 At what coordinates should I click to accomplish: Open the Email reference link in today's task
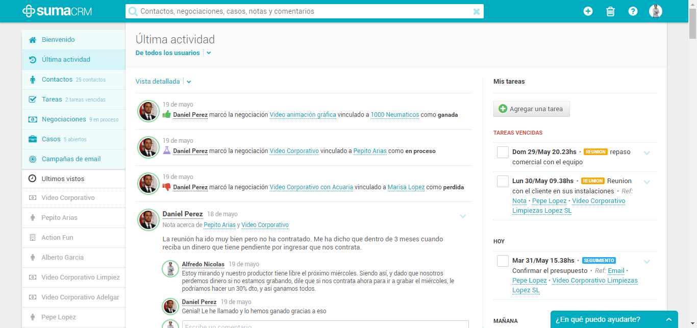(x=616, y=271)
